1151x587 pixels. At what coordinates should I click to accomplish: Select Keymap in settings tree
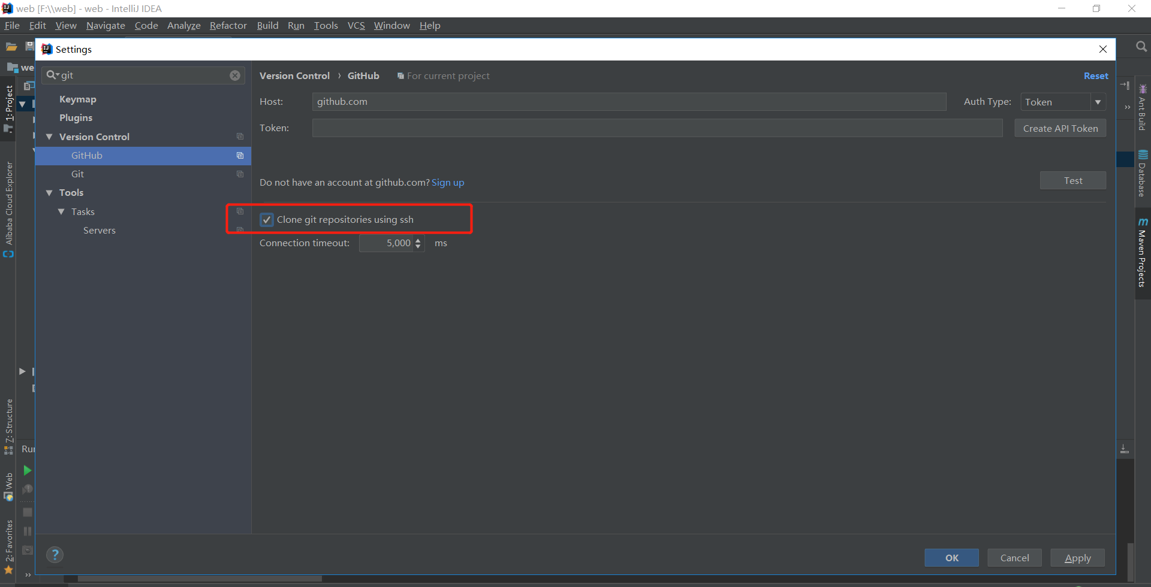[x=78, y=99]
